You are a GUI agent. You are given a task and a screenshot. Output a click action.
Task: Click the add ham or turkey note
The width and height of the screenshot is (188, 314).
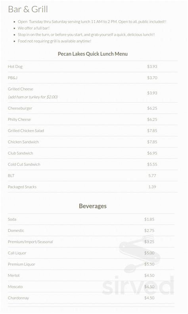[x=33, y=97]
